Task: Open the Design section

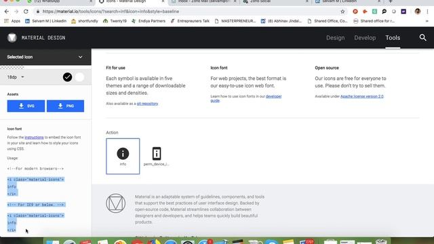Action: coord(335,38)
